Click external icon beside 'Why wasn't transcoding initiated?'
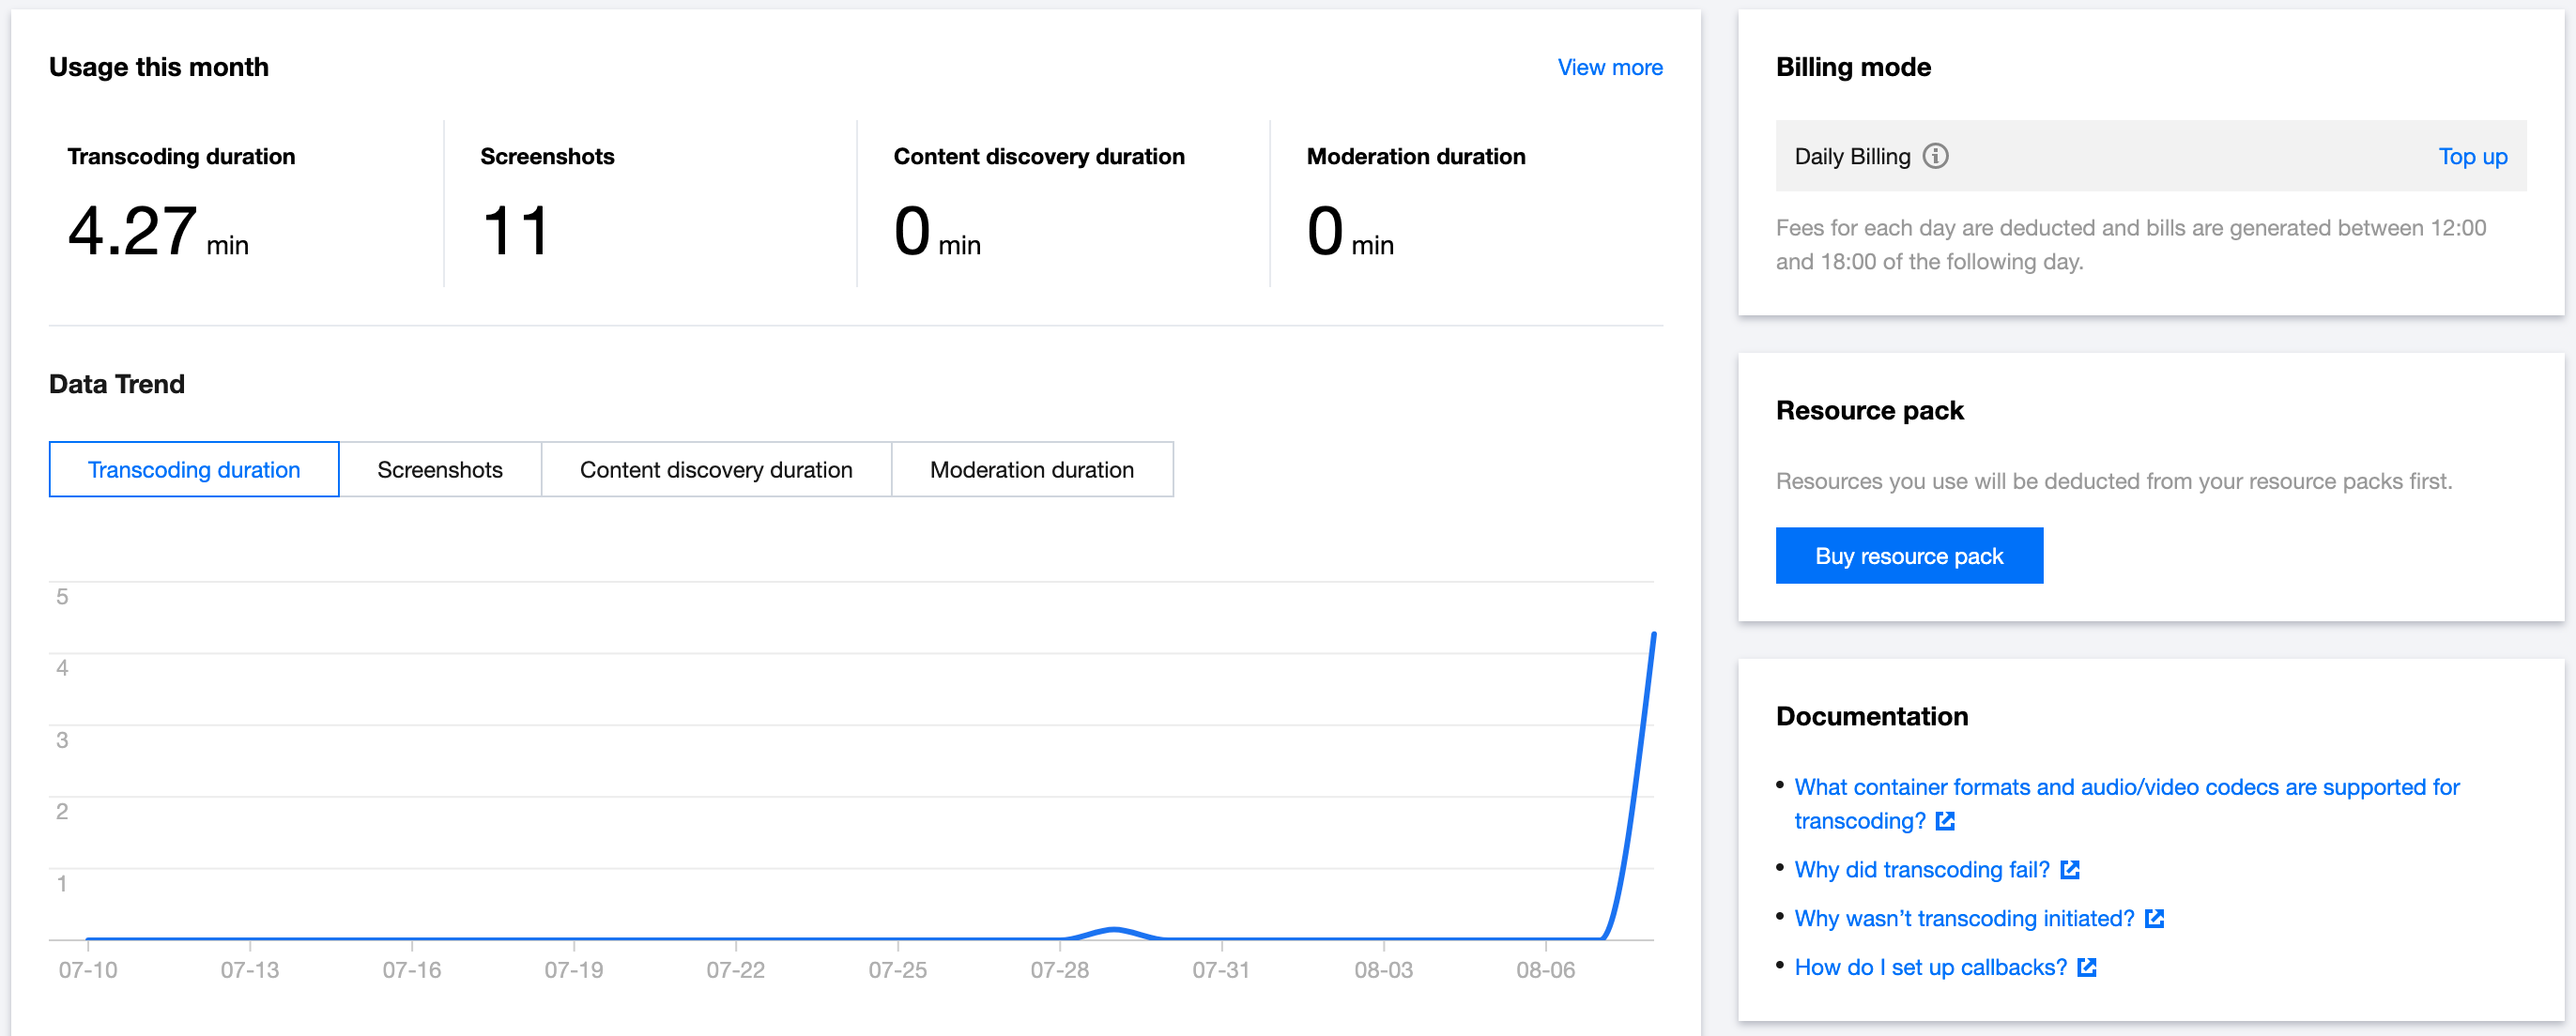 (2154, 919)
